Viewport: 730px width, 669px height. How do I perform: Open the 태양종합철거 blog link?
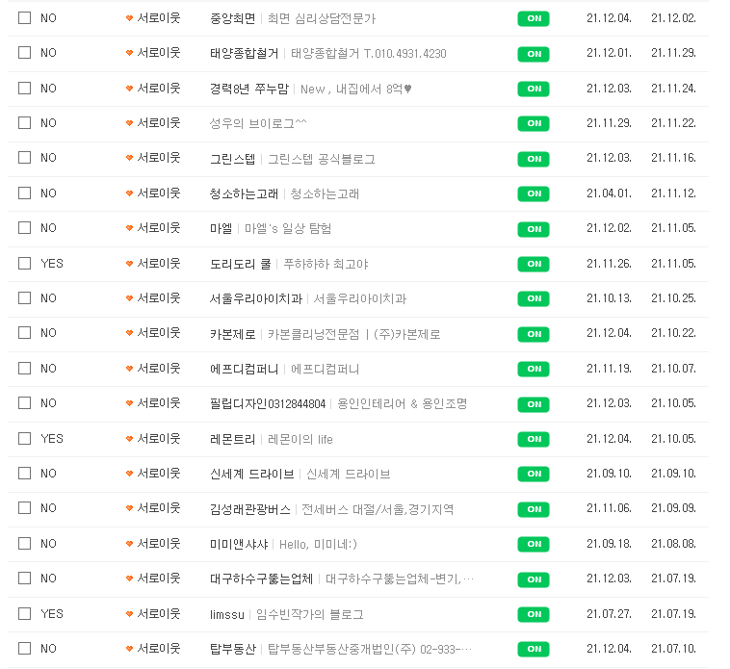coord(244,54)
